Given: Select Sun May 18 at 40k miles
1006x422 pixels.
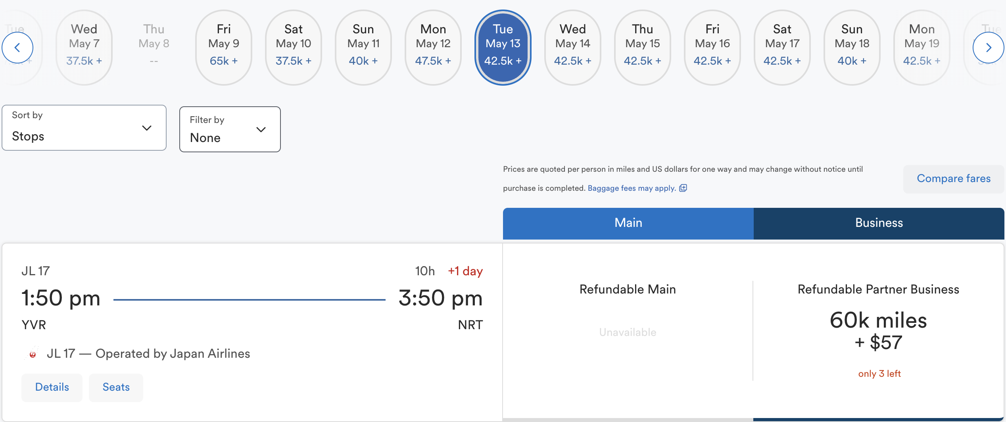Looking at the screenshot, I should pyautogui.click(x=852, y=48).
